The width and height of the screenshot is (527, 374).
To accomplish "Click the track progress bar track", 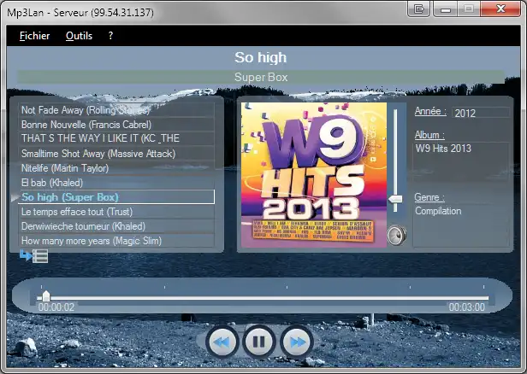I will tap(263, 298).
